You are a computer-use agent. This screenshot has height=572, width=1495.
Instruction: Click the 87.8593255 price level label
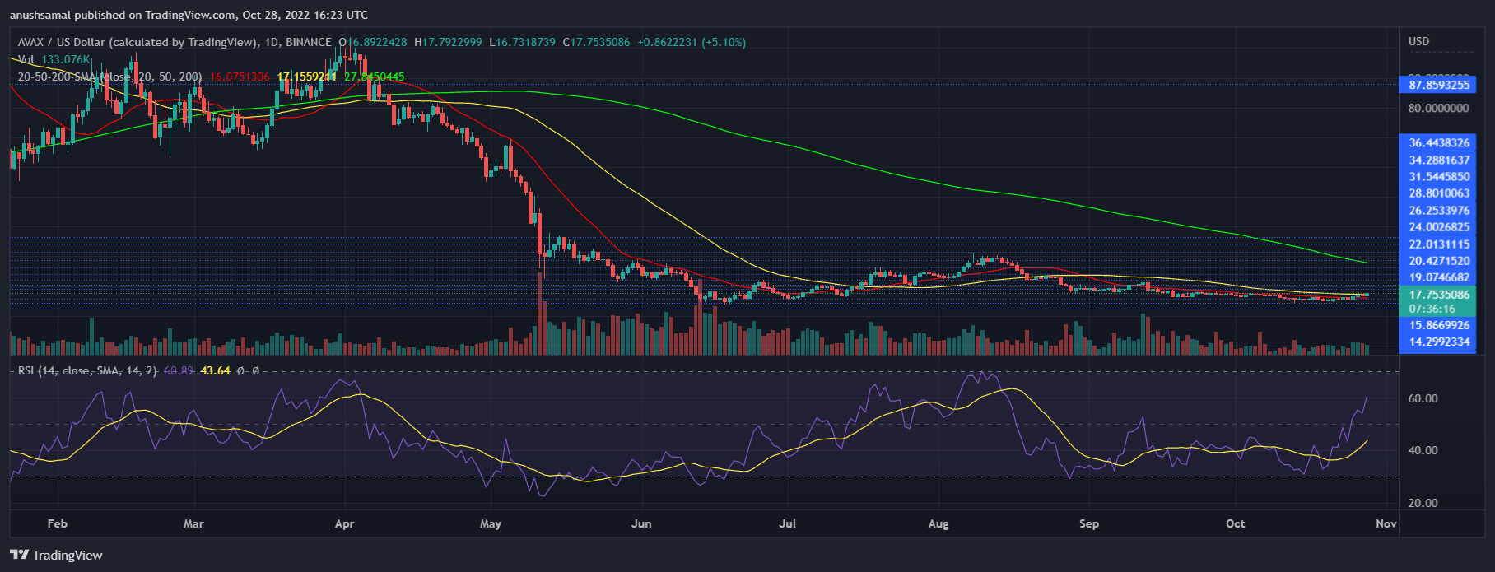[1438, 85]
